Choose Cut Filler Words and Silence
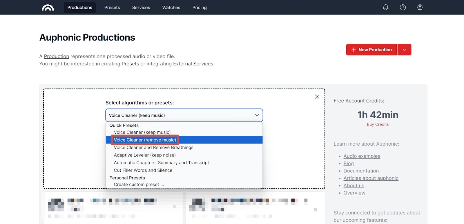 coord(143,170)
